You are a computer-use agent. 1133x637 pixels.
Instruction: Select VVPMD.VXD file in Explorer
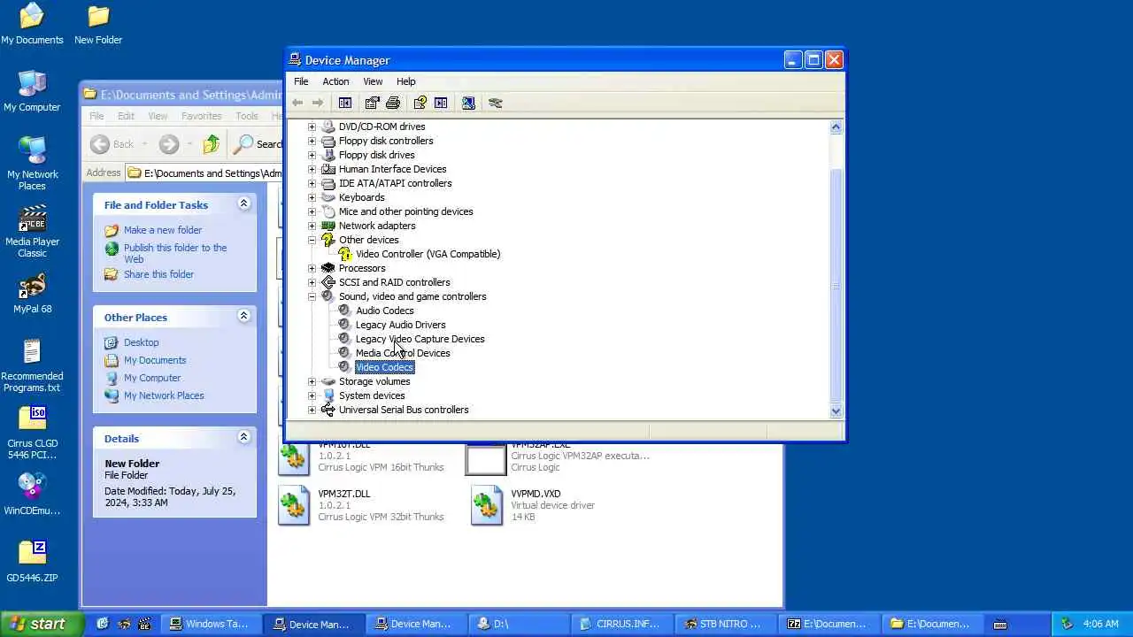533,505
